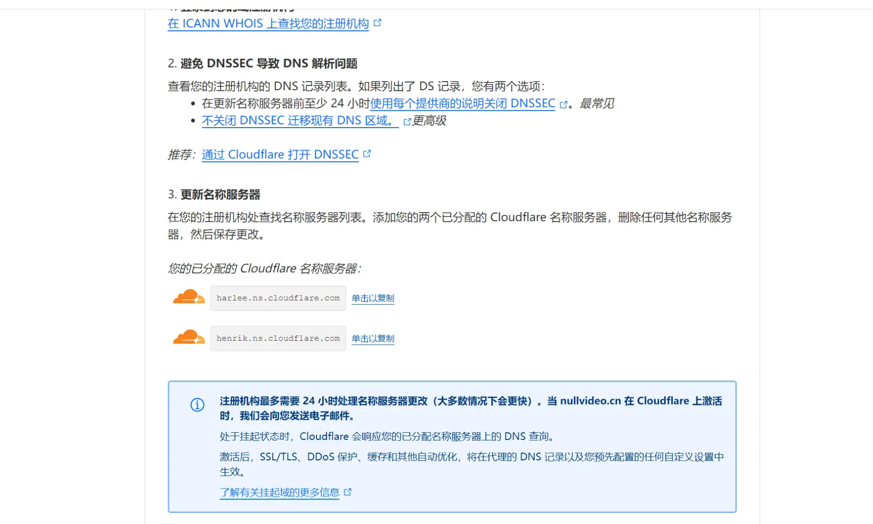Viewport: 873px width, 524px height.
Task: Click the external-link icon beside ICANN WHOIS link
Action: point(377,23)
